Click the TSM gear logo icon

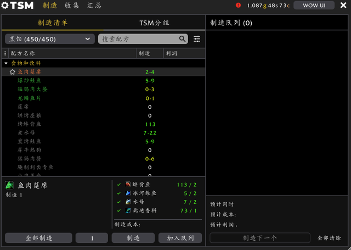[x=5, y=5]
